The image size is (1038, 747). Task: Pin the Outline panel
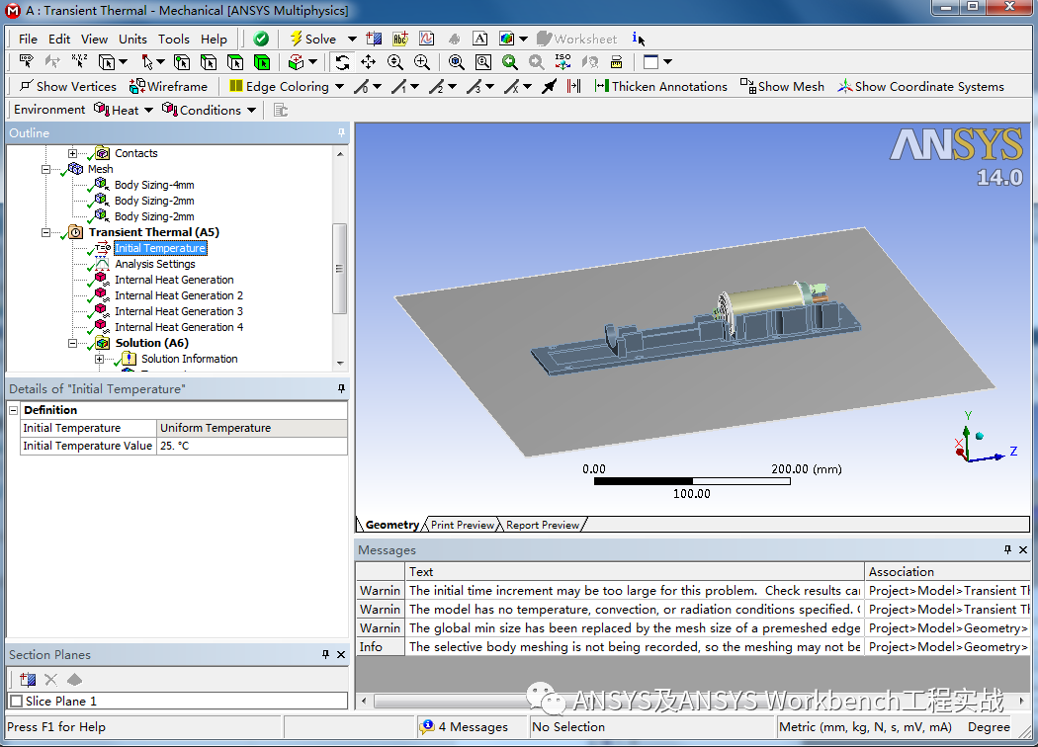pyautogui.click(x=342, y=133)
